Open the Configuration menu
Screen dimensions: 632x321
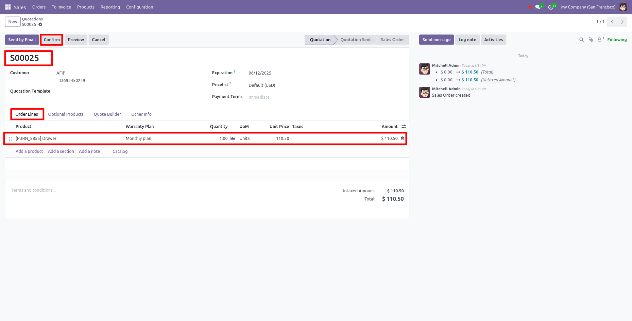[x=140, y=7]
